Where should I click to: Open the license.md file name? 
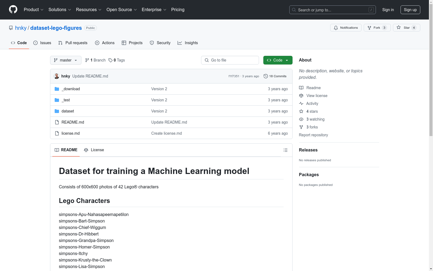coord(71,133)
